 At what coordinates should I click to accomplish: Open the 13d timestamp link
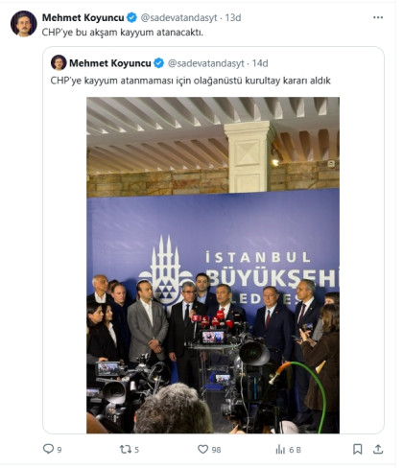[233, 17]
